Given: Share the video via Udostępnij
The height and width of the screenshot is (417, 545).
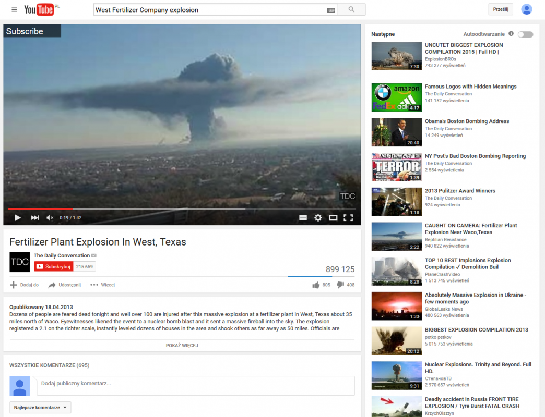Looking at the screenshot, I should [x=65, y=285].
